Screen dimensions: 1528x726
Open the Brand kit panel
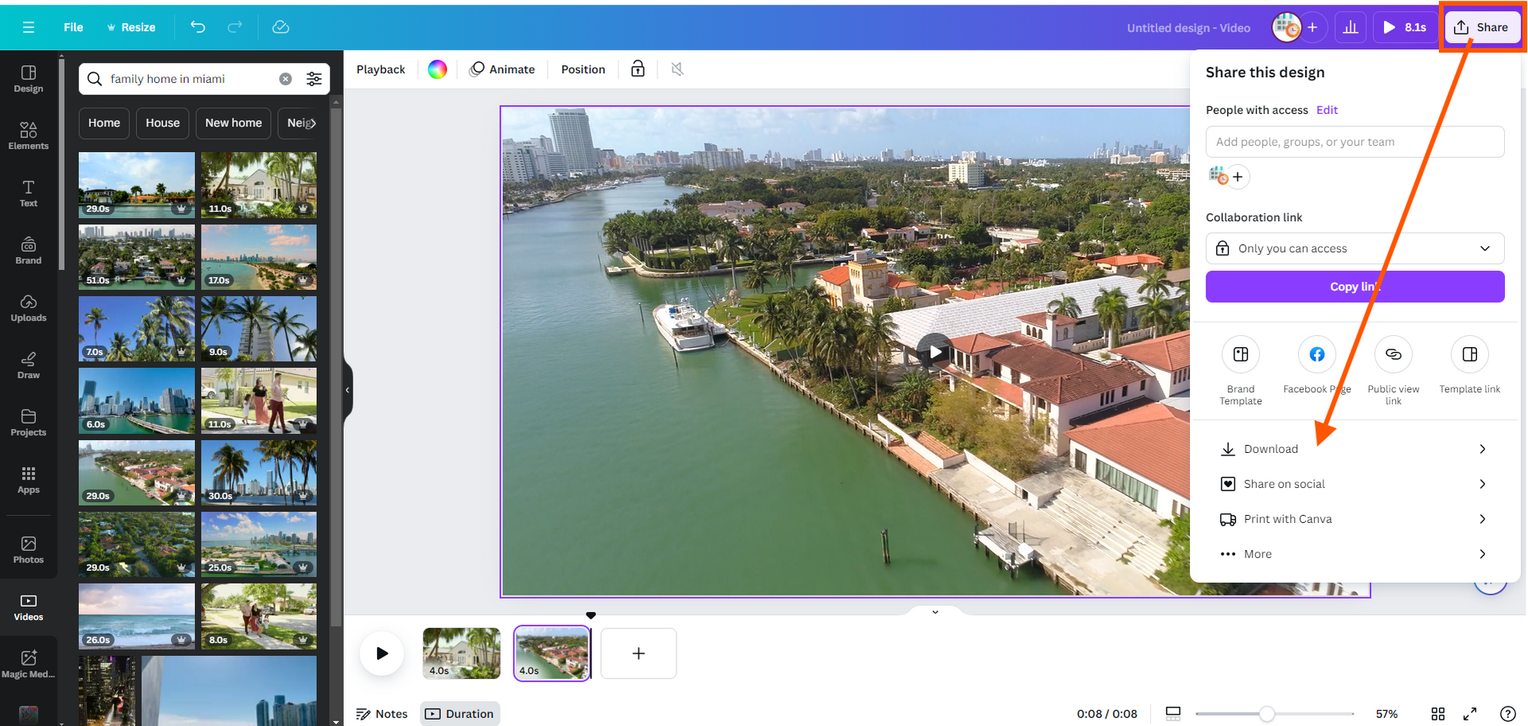(x=29, y=250)
